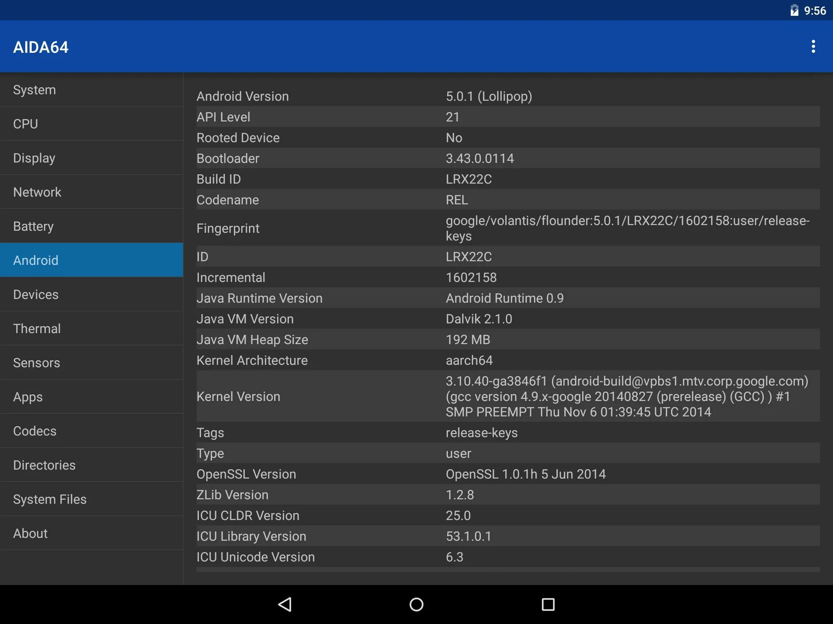Select Battery section in sidebar
This screenshot has height=624, width=833.
point(92,226)
